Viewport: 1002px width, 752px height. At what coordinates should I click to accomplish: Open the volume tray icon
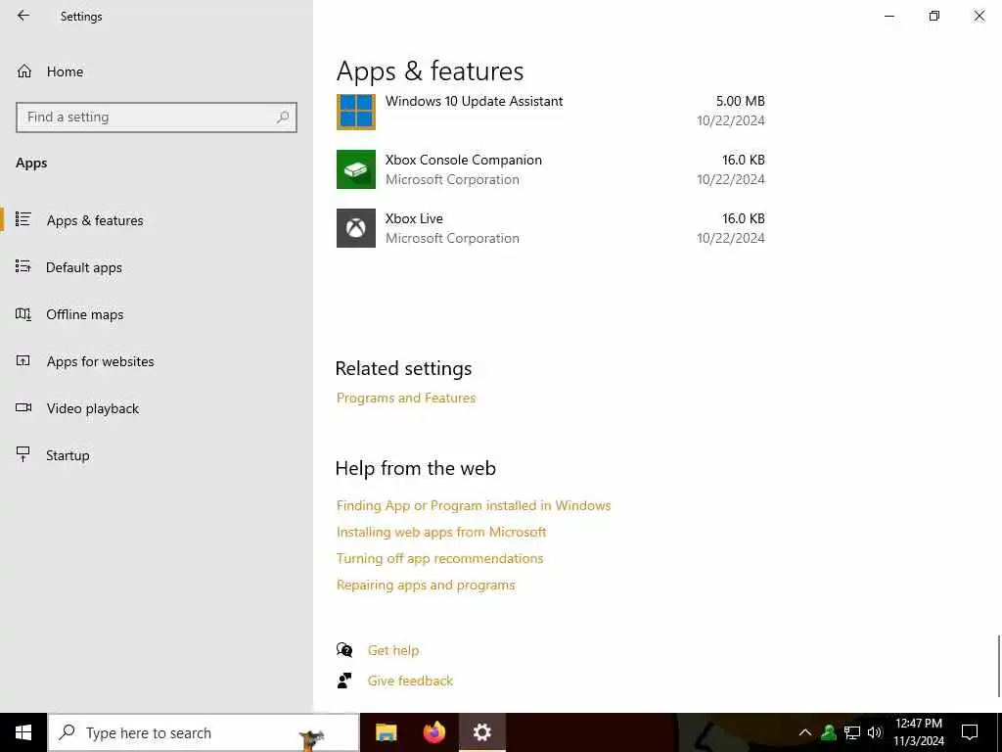[875, 732]
